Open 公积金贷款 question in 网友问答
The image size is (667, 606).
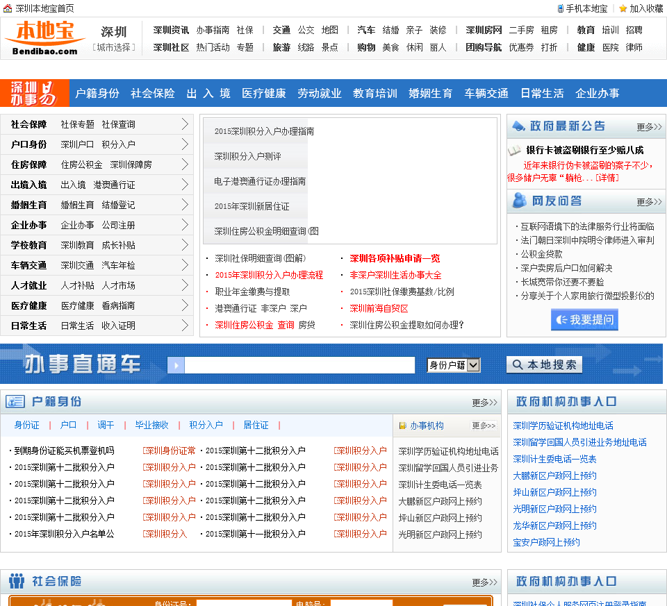(x=541, y=254)
